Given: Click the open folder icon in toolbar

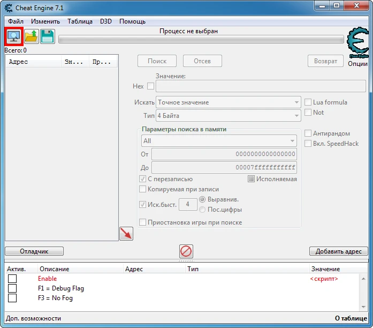Looking at the screenshot, I should pyautogui.click(x=32, y=36).
